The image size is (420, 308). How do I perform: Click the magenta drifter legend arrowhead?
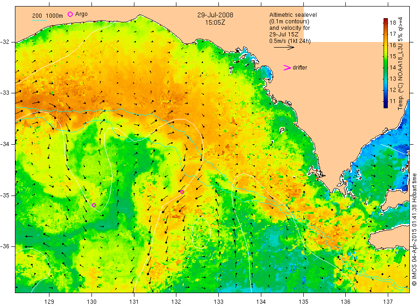(287, 68)
